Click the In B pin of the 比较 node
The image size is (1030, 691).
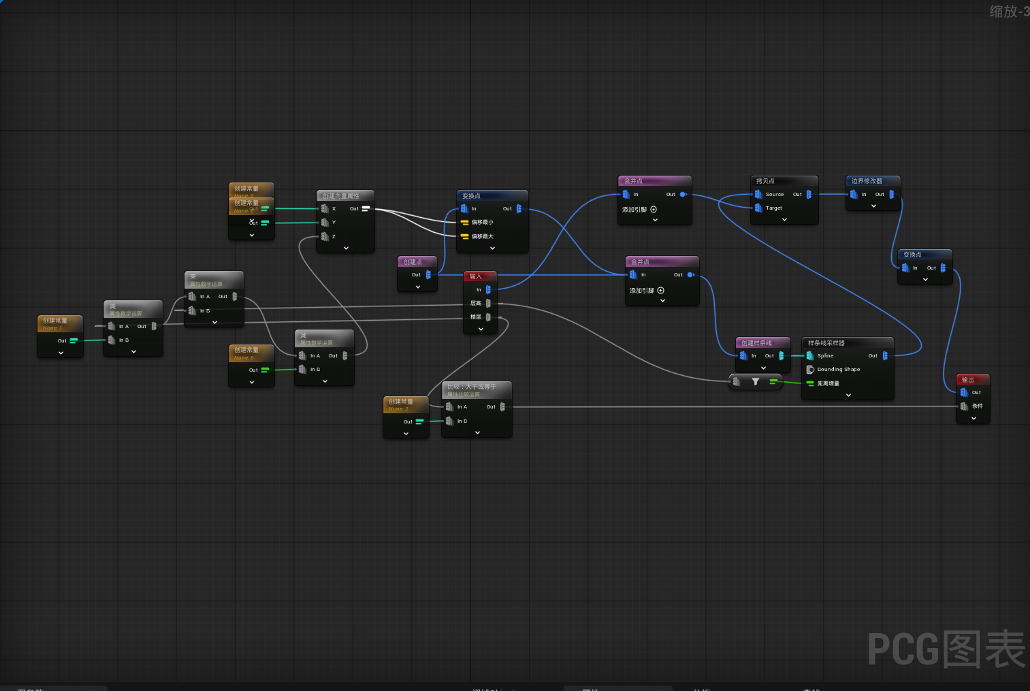click(449, 421)
